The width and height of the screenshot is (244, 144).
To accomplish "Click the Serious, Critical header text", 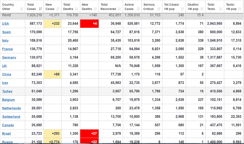I will click(149, 7).
